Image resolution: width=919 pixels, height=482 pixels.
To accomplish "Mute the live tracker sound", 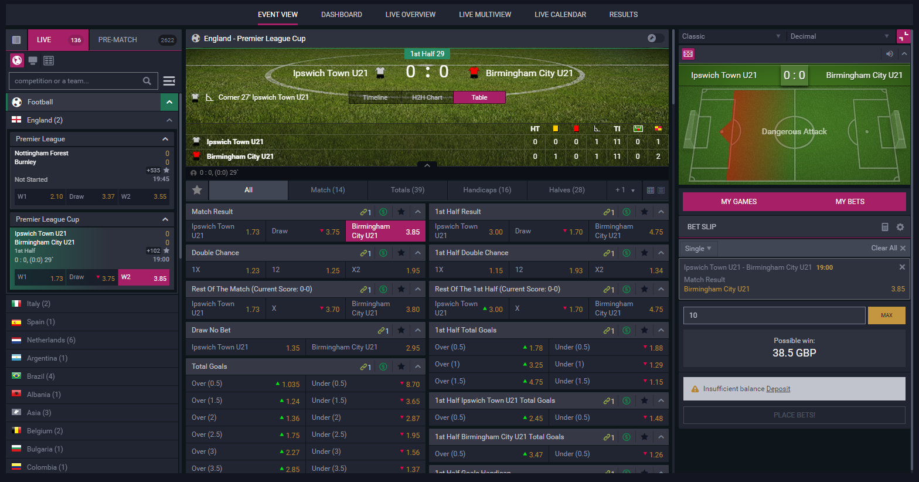I will click(890, 54).
